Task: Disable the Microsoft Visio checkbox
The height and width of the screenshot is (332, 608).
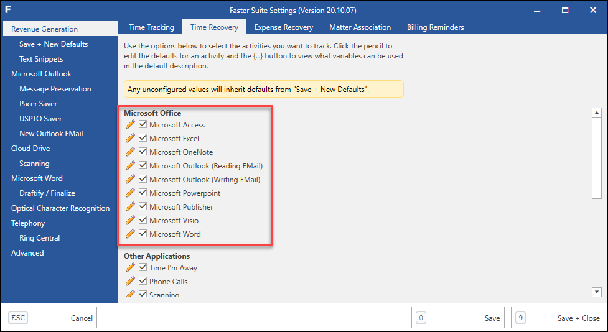Action: point(143,220)
